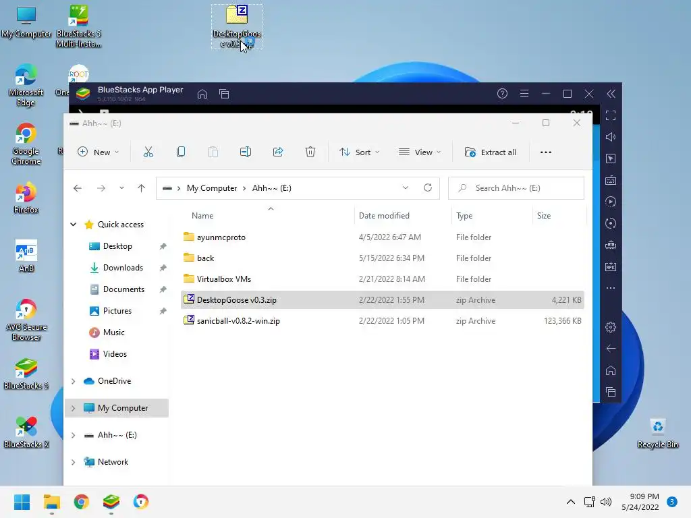691x518 pixels.
Task: Select the sanicball-v0.8.2-win.zip file
Action: tap(383, 320)
